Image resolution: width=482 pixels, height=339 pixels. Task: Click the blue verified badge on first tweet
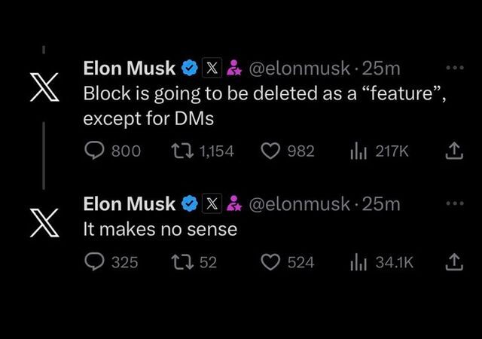pos(190,68)
